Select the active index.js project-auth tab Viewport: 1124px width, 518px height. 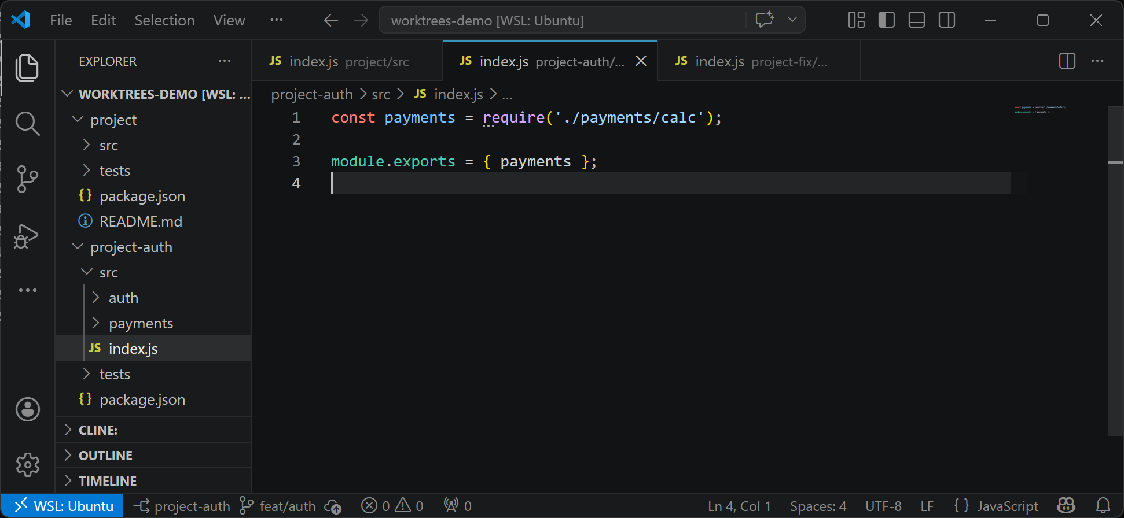pyautogui.click(x=550, y=61)
